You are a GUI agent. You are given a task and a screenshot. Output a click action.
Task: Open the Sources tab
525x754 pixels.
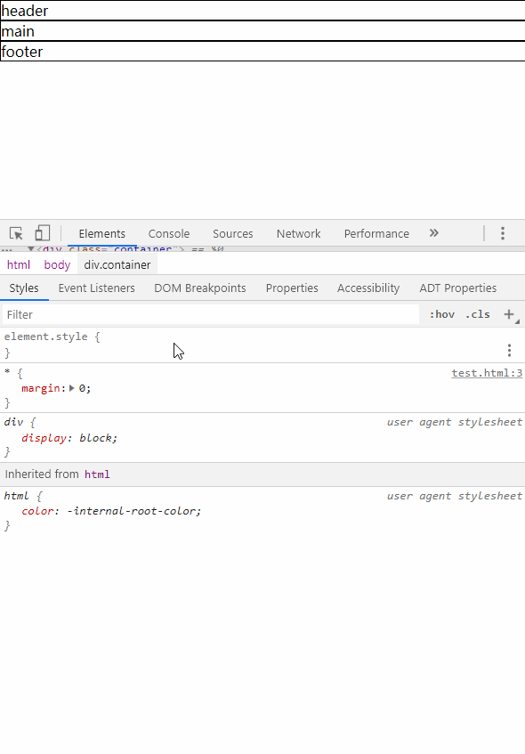click(x=233, y=234)
